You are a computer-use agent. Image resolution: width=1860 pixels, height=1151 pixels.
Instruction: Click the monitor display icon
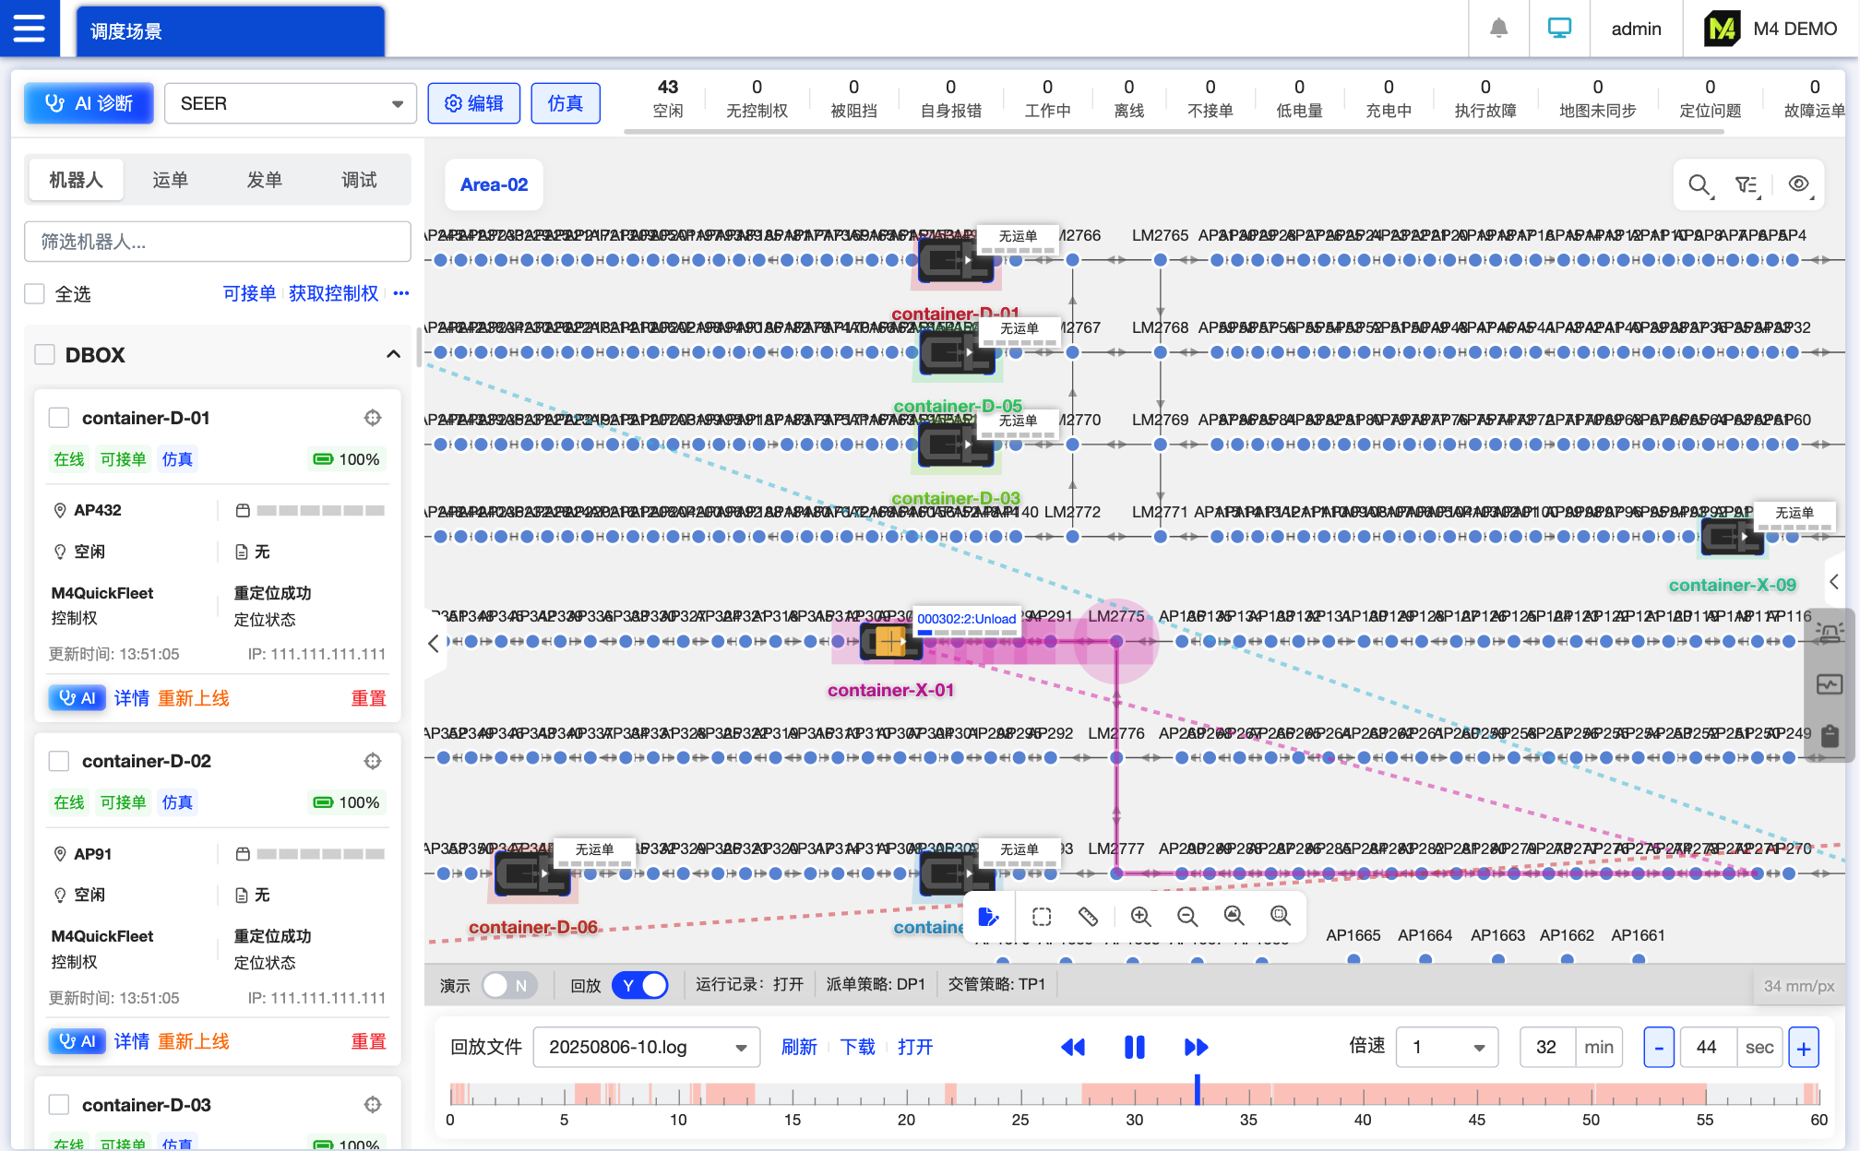click(1559, 29)
